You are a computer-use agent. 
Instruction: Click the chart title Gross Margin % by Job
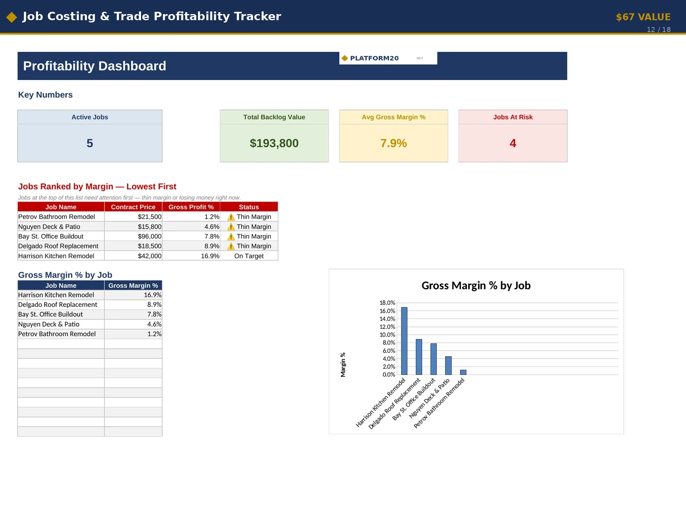[x=476, y=285]
